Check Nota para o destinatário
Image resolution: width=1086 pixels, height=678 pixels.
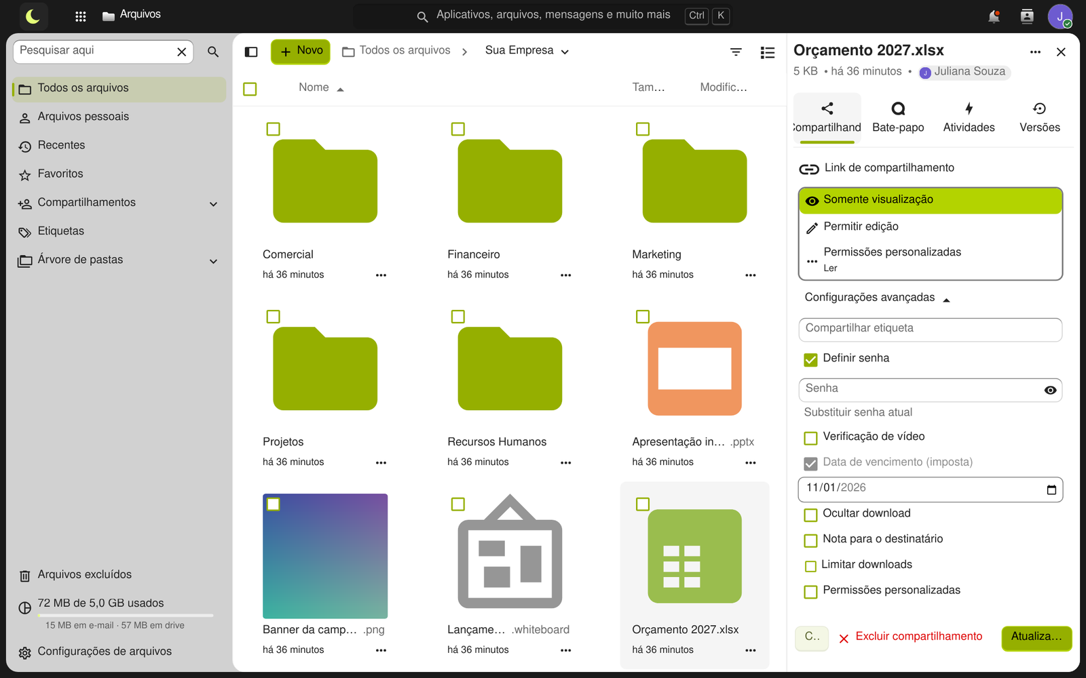point(810,540)
